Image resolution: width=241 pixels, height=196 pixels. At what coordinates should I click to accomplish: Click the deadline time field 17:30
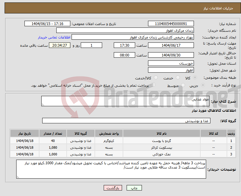click(124, 45)
